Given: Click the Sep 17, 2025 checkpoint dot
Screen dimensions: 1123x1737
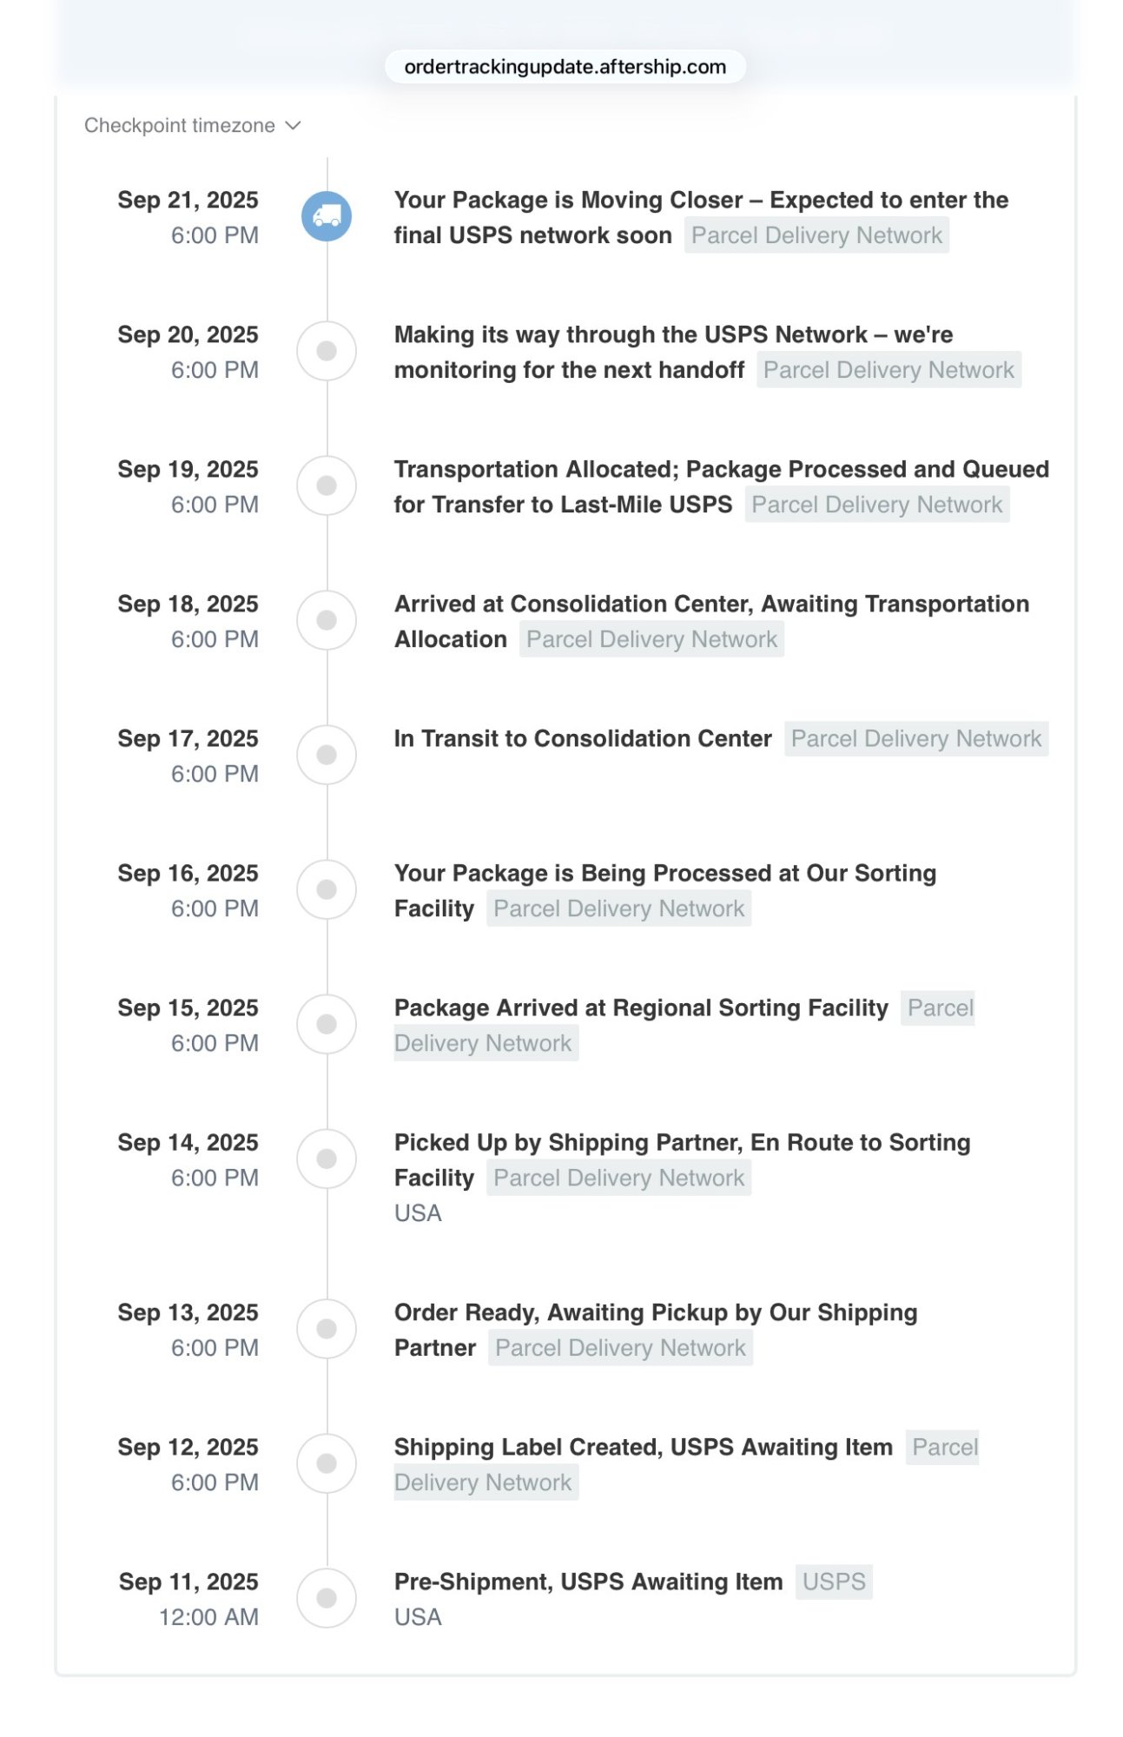Looking at the screenshot, I should (327, 755).
